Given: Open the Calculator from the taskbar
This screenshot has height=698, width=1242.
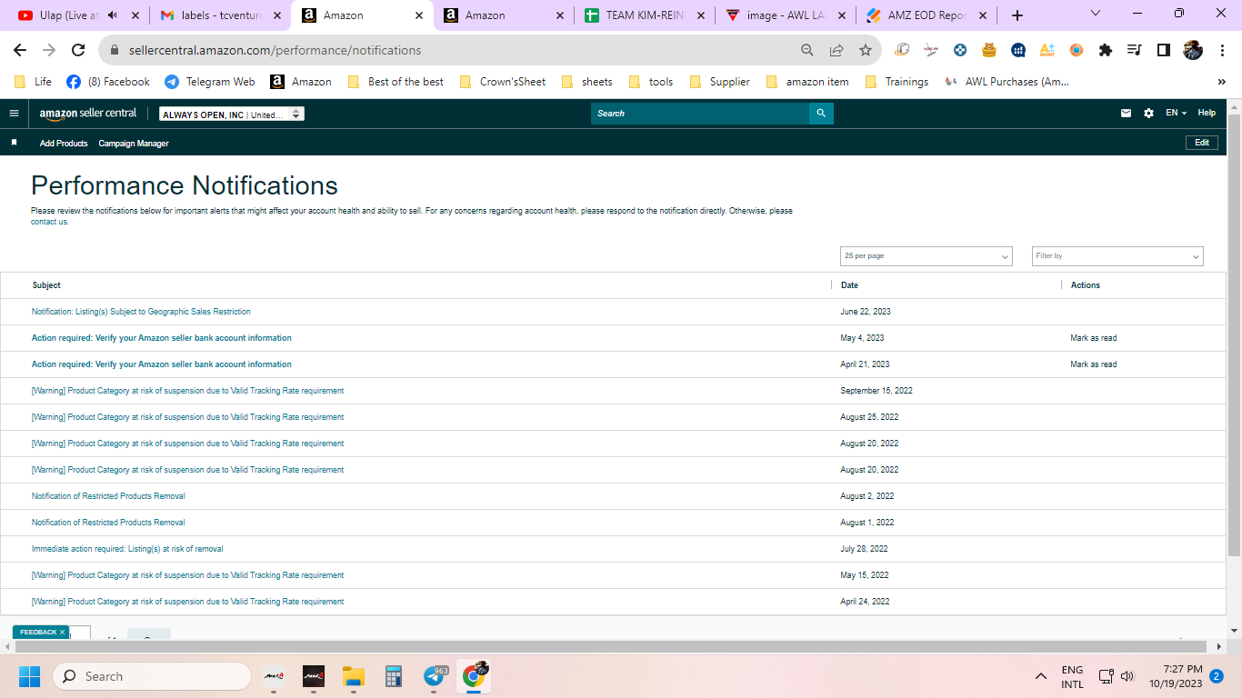Looking at the screenshot, I should pos(394,676).
